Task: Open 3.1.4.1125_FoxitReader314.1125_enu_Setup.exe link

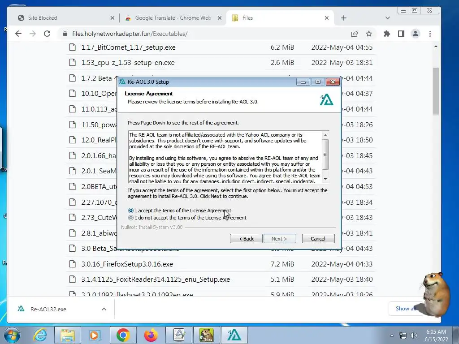Action: pos(156,279)
